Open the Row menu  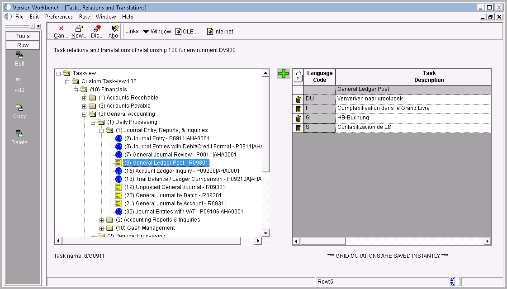[84, 17]
